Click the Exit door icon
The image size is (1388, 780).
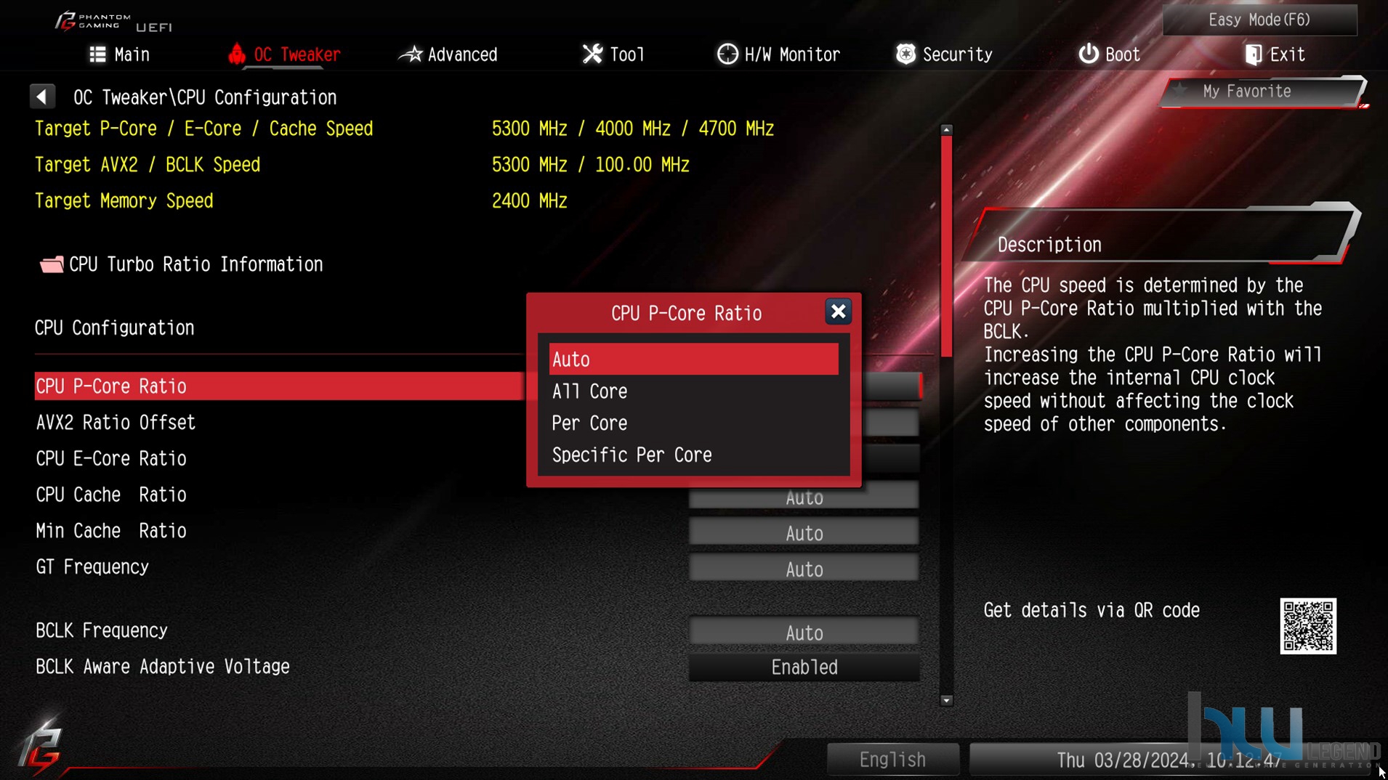tap(1254, 54)
